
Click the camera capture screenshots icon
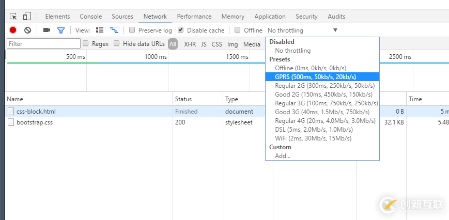(x=47, y=30)
